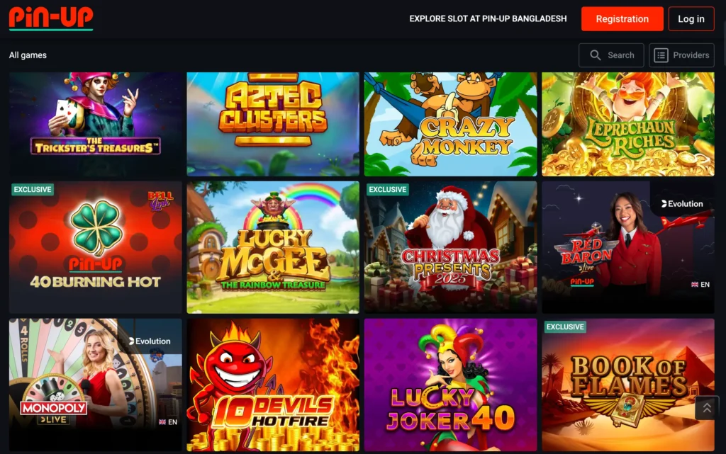Click the Registration button
The width and height of the screenshot is (726, 454).
pyautogui.click(x=622, y=19)
